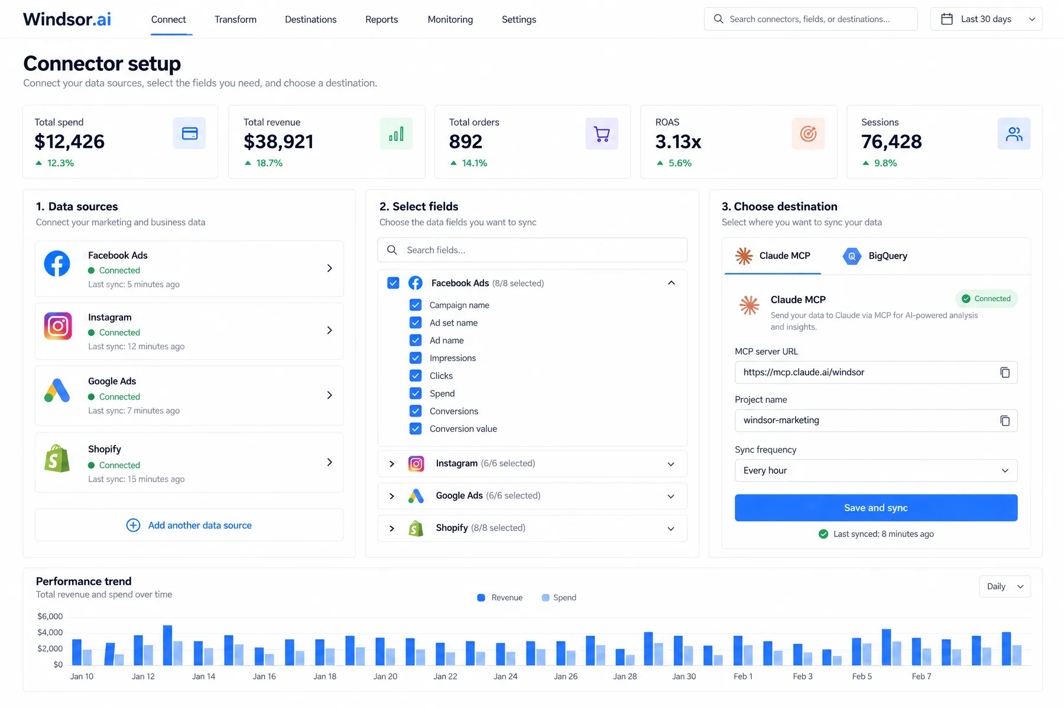
Task: Open the Last 30 days date range dropdown
Action: (x=986, y=19)
